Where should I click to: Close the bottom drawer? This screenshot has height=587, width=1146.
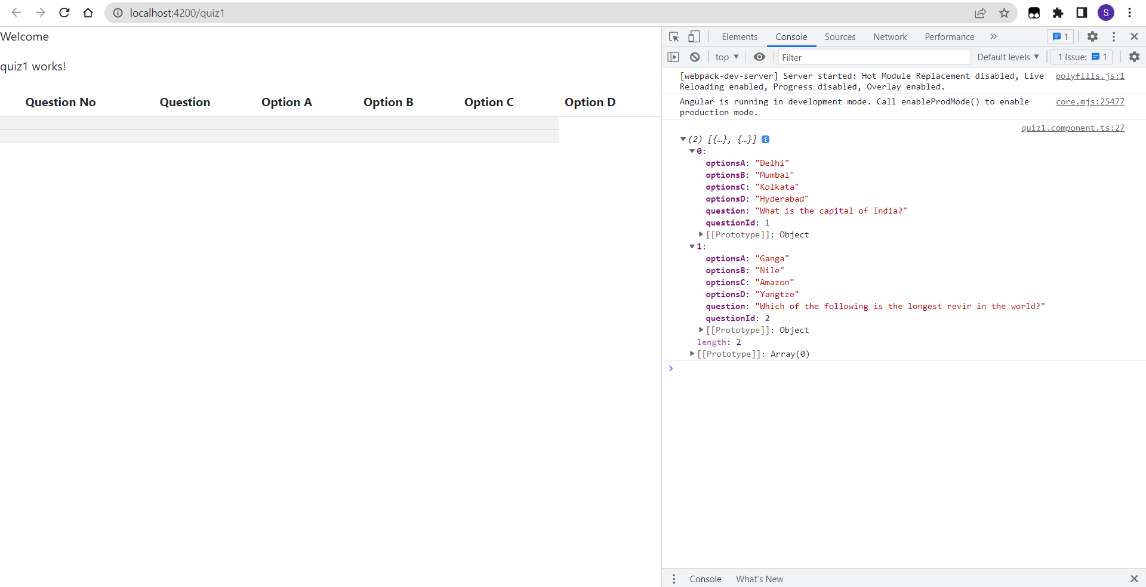(1134, 579)
